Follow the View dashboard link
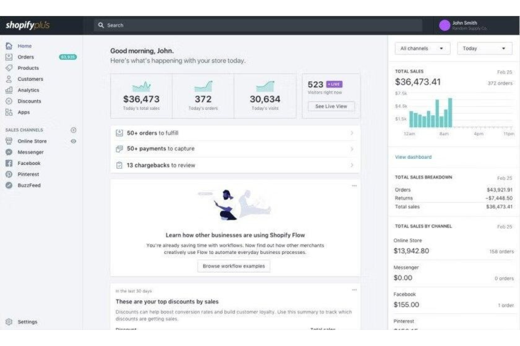The image size is (520, 346). pos(413,157)
